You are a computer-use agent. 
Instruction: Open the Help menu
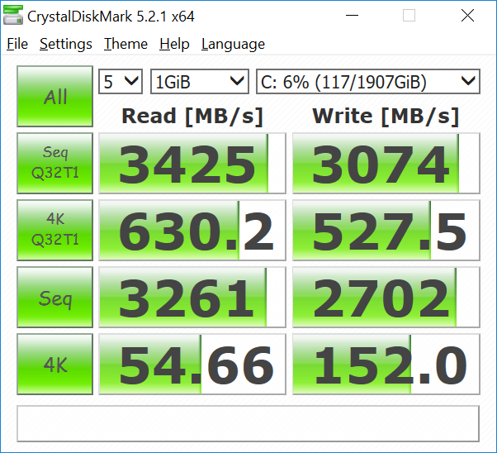click(174, 45)
